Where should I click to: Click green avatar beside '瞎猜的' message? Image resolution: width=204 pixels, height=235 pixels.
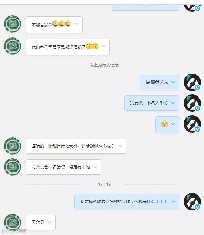[x=12, y=146]
